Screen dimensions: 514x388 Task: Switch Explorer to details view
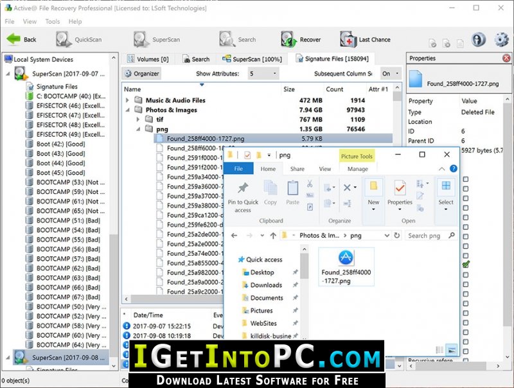(440, 350)
